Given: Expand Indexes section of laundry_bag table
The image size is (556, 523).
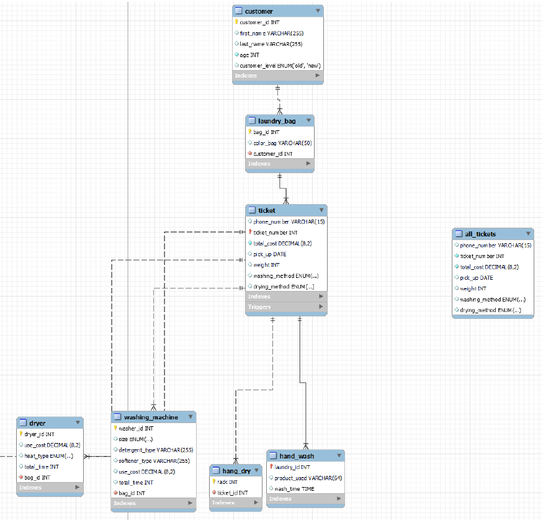Looking at the screenshot, I should pos(308,164).
